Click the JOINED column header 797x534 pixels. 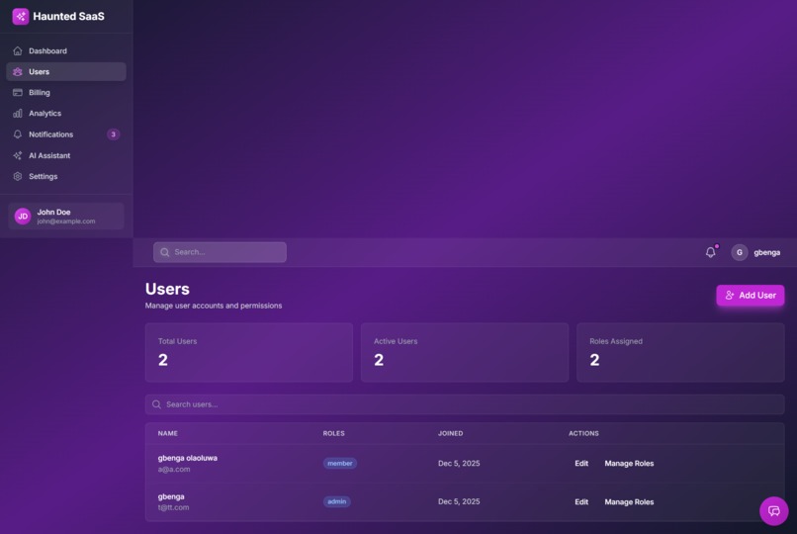[x=450, y=433]
